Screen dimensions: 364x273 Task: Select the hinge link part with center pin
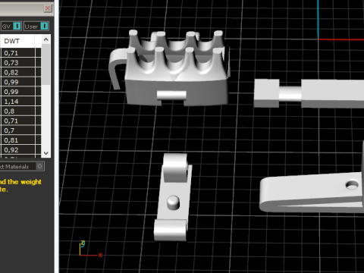[173, 197]
